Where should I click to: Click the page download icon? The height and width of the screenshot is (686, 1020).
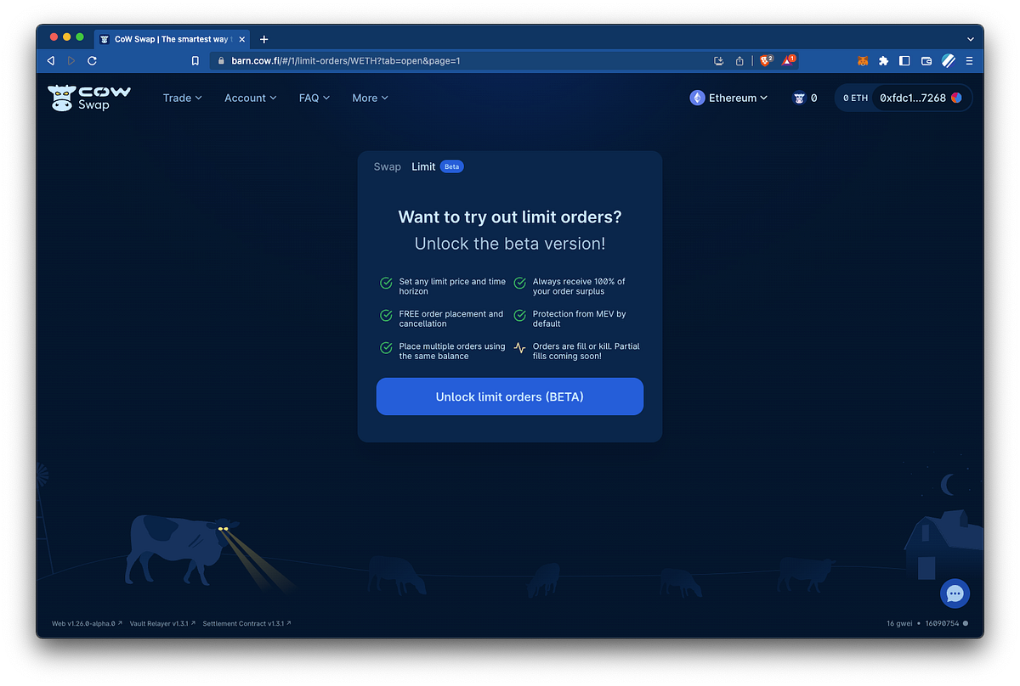click(718, 60)
